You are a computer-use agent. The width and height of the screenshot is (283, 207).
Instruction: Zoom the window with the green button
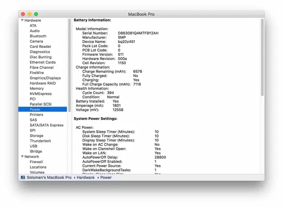(x=36, y=14)
